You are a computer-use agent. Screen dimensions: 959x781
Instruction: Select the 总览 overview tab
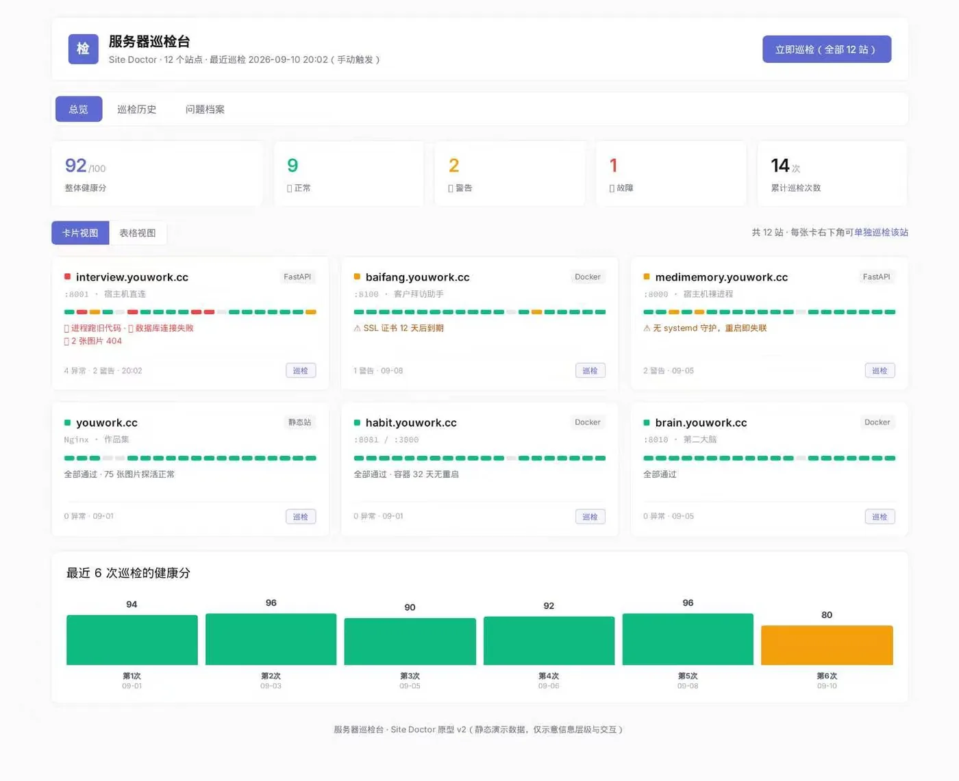click(x=79, y=109)
